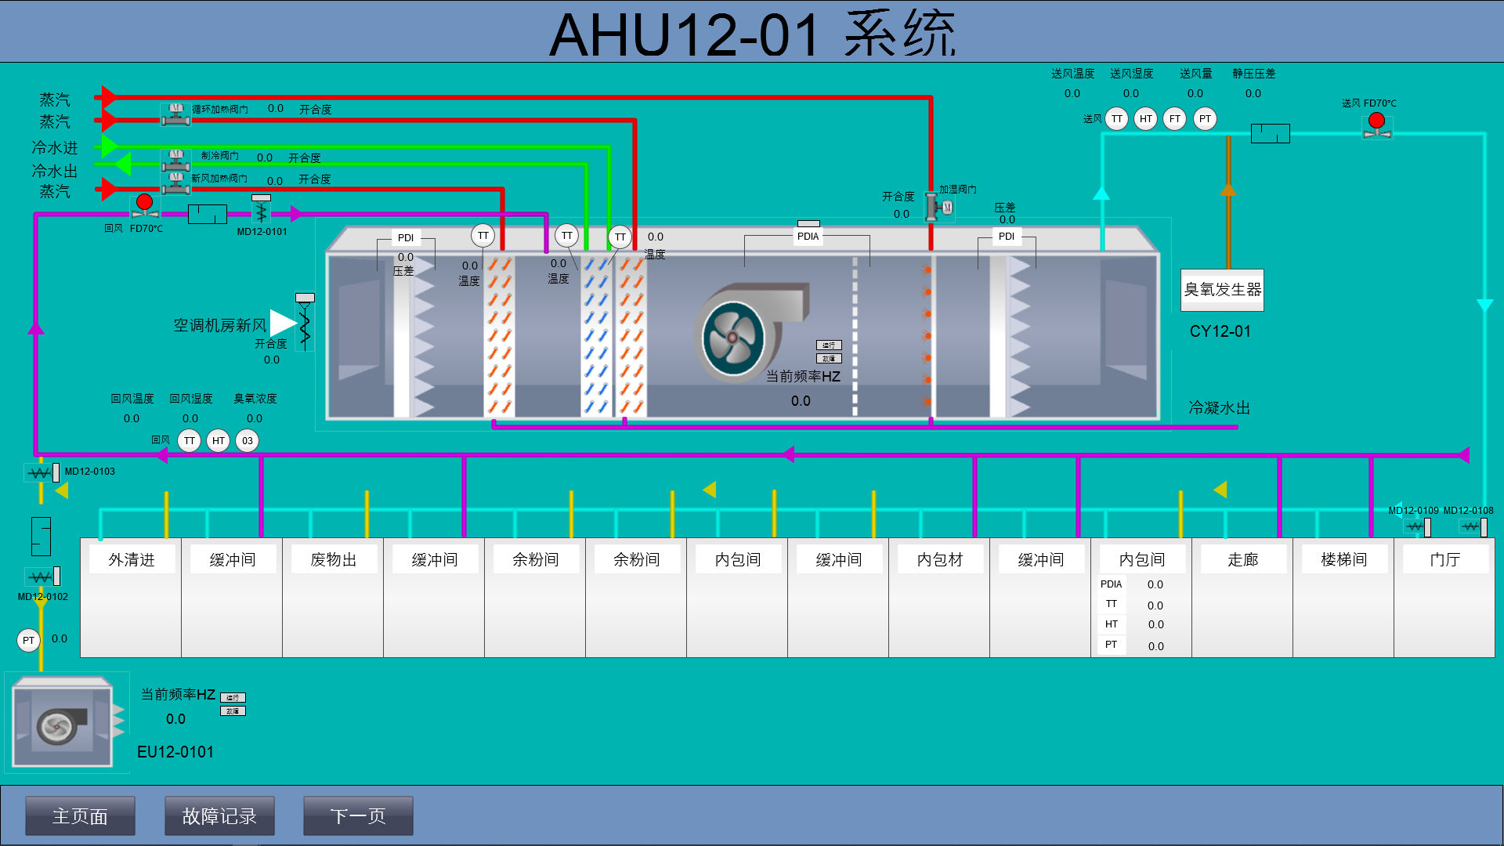Viewport: 1504px width, 846px height.
Task: Click the 送风 FD70℃ fire damper icon
Action: click(1376, 125)
